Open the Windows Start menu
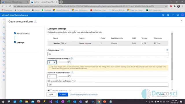185x104 pixels. (3, 102)
